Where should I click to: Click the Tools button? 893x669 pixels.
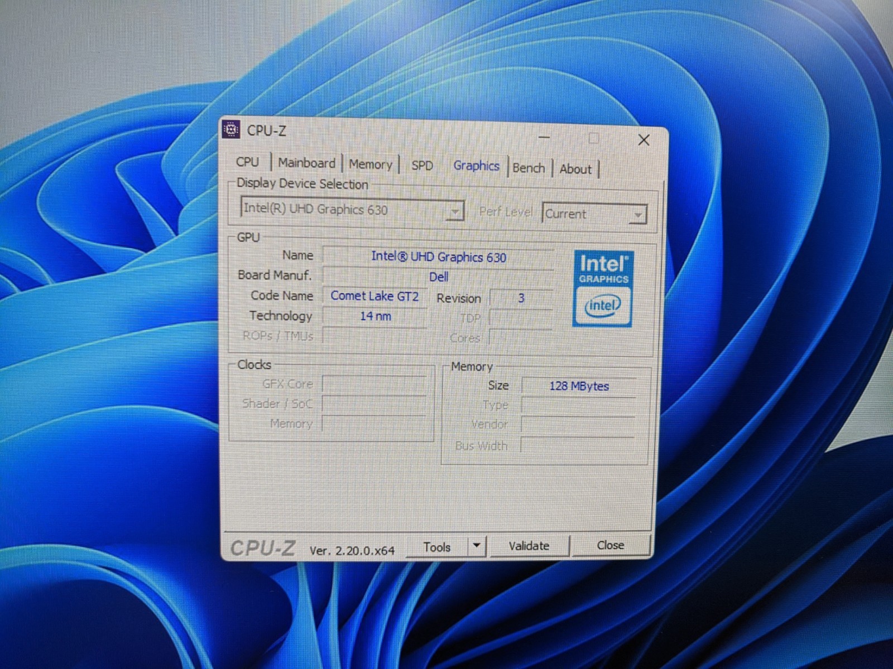pos(436,547)
